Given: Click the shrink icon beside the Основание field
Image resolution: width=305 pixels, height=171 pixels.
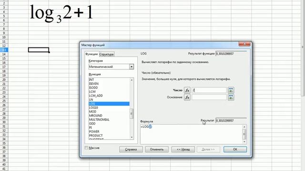Looking at the screenshot, I should click(231, 97).
